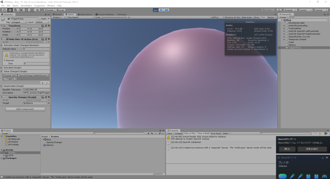Screen dimensions: 330x179
Task: Open the Layer dropdown
Action: point(42,22)
